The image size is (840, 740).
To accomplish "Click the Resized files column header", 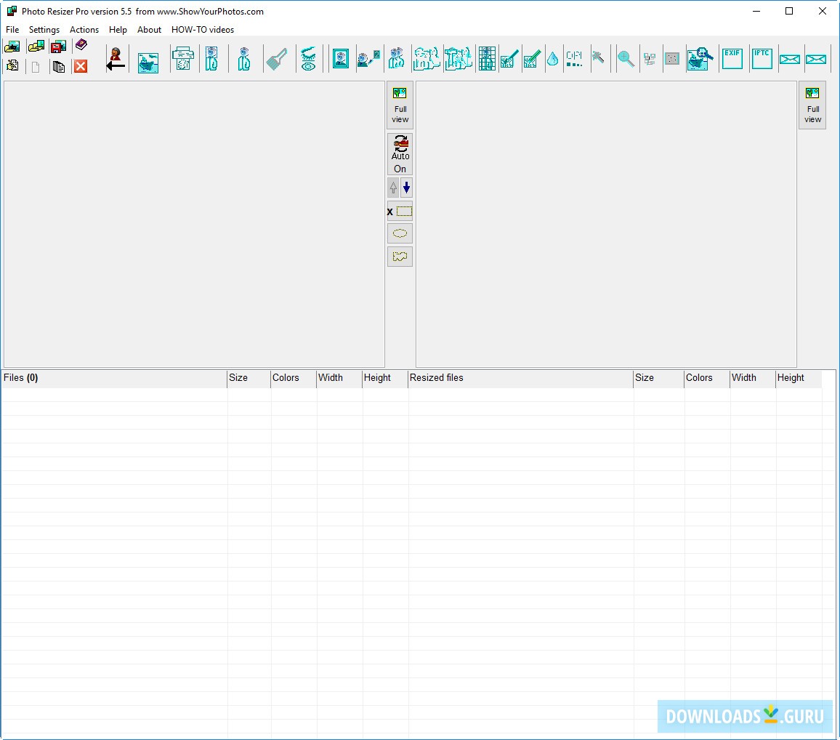I will (x=436, y=378).
